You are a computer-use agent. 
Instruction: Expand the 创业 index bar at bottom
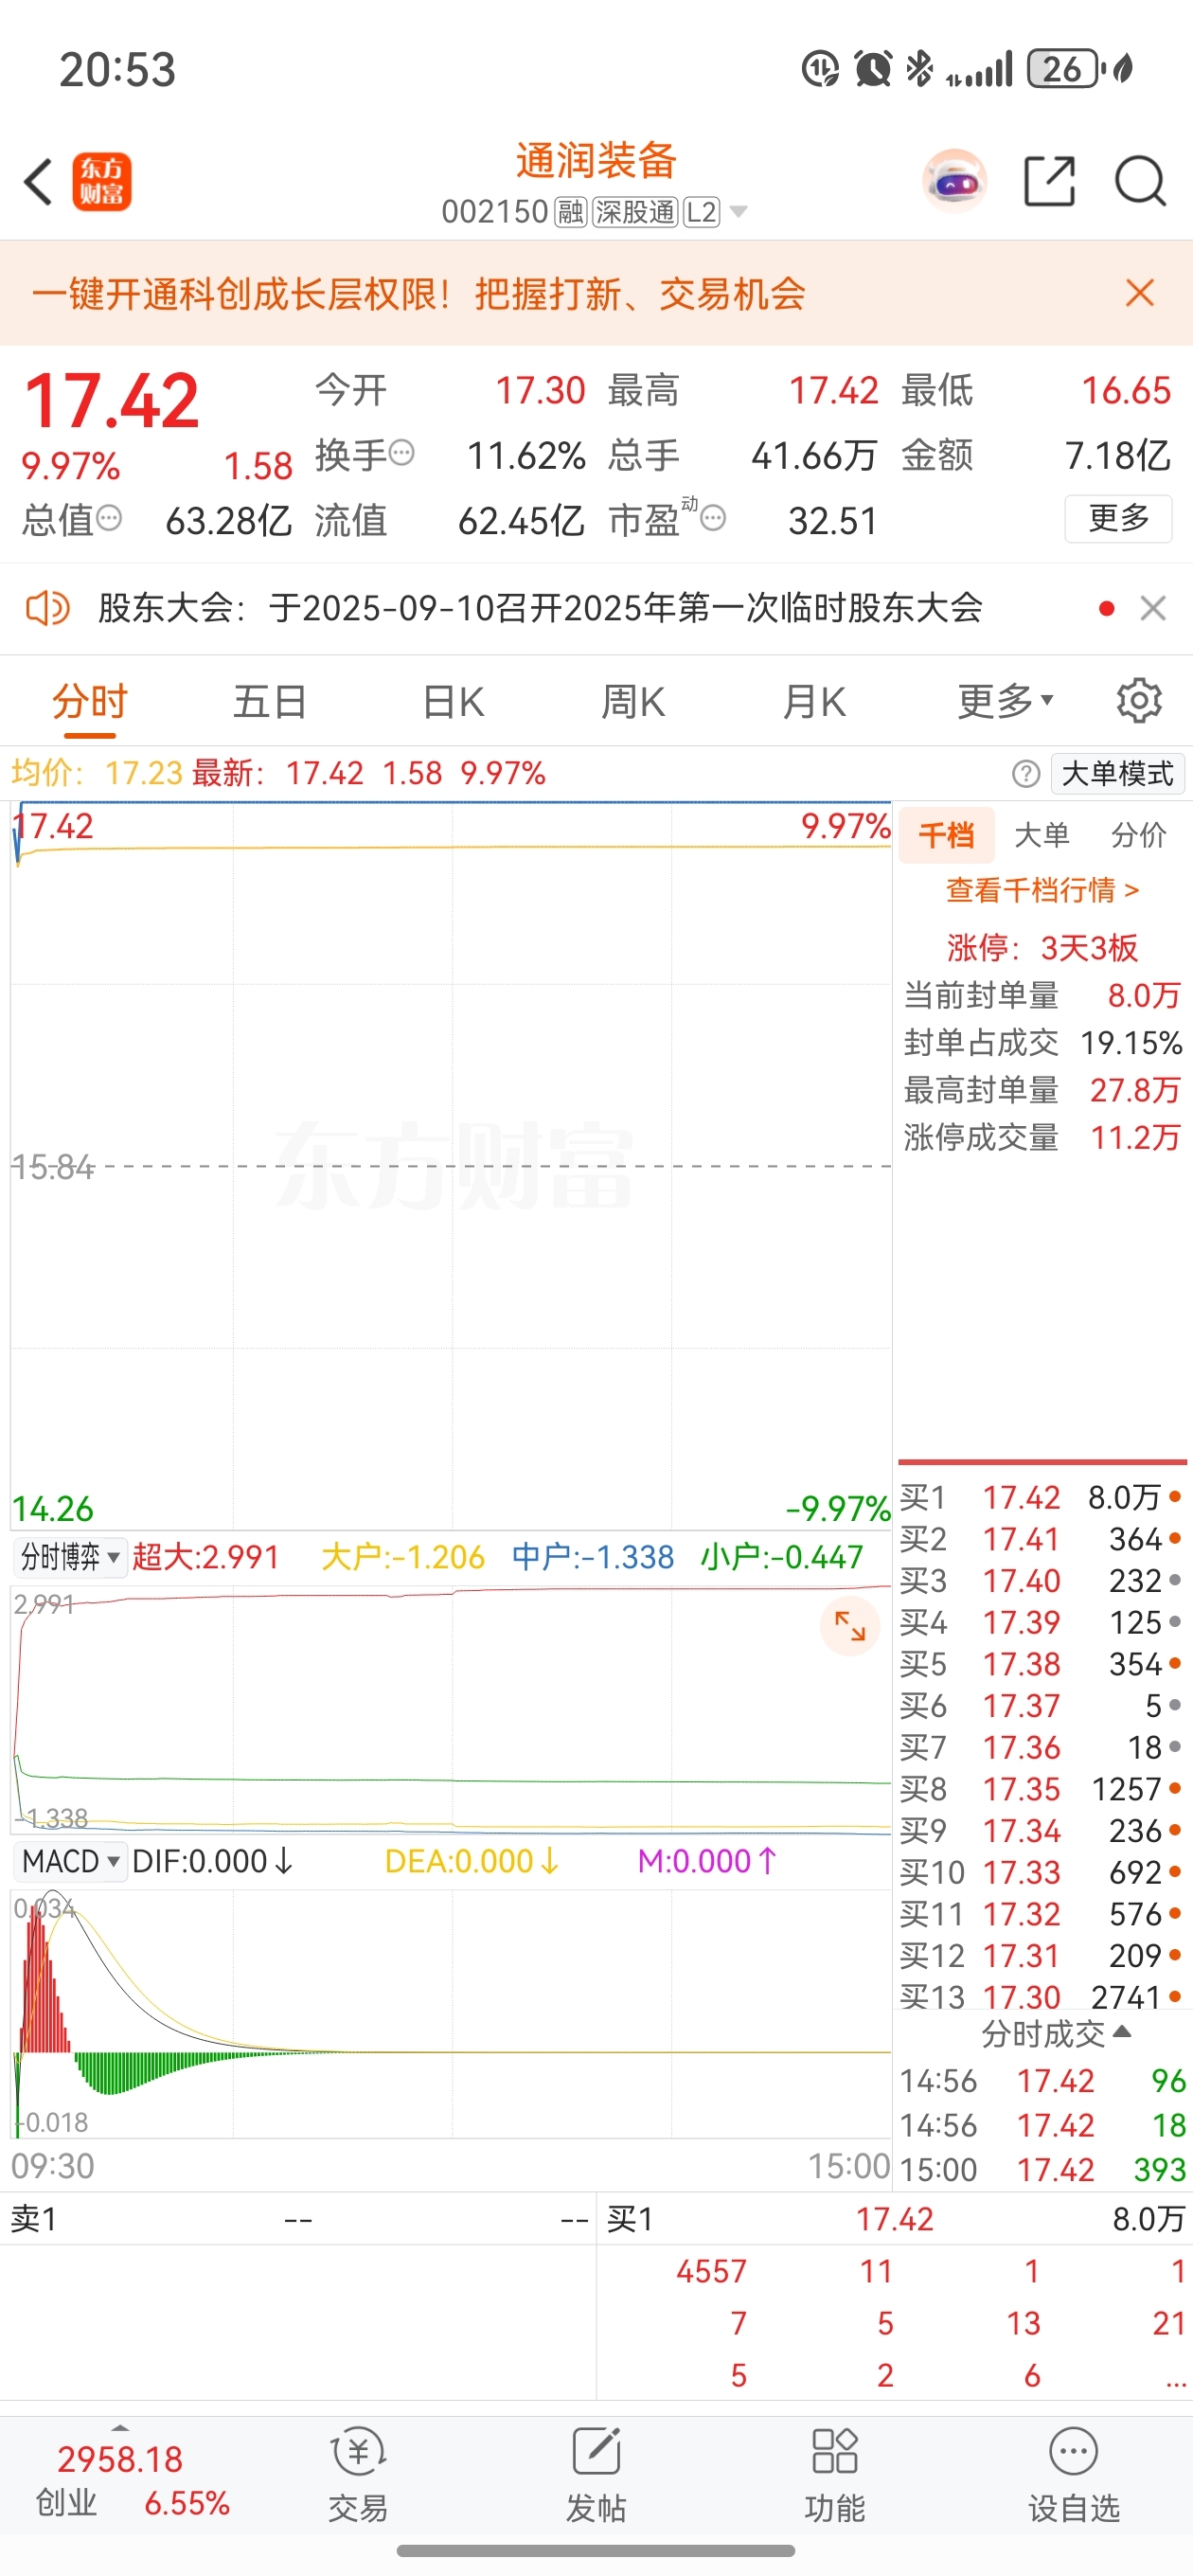click(120, 2428)
